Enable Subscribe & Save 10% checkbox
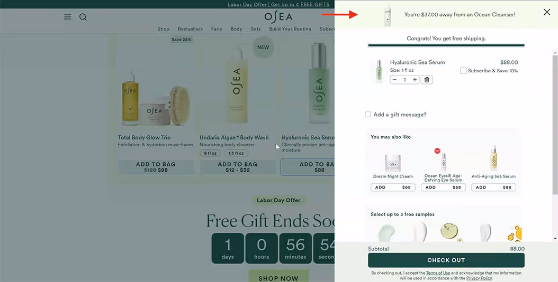The image size is (558, 282). pyautogui.click(x=463, y=71)
